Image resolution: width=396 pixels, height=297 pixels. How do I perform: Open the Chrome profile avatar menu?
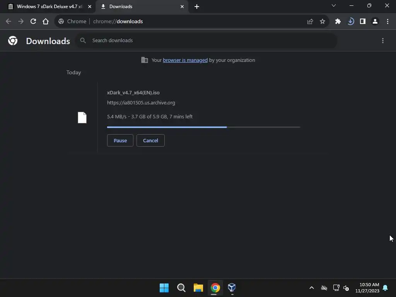pyautogui.click(x=375, y=22)
